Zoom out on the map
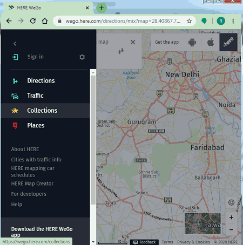The width and height of the screenshot is (243, 245). pos(231,229)
